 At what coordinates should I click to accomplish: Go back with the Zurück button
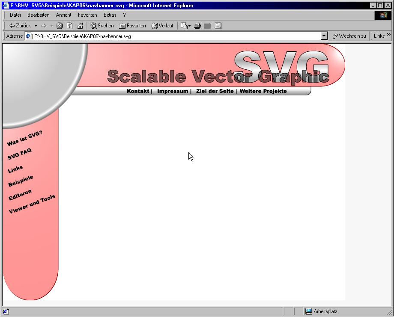tap(20, 26)
